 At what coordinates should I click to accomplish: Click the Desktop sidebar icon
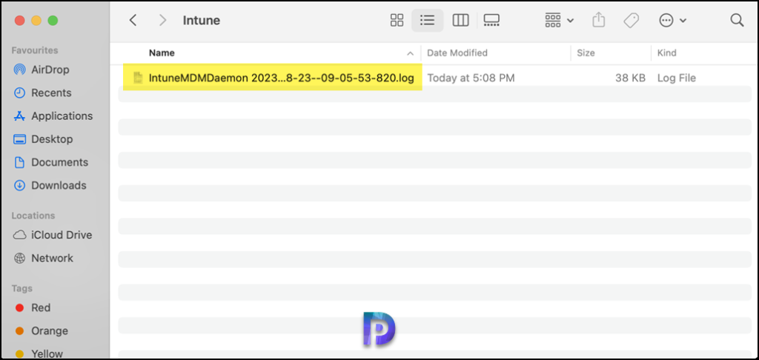pos(20,139)
